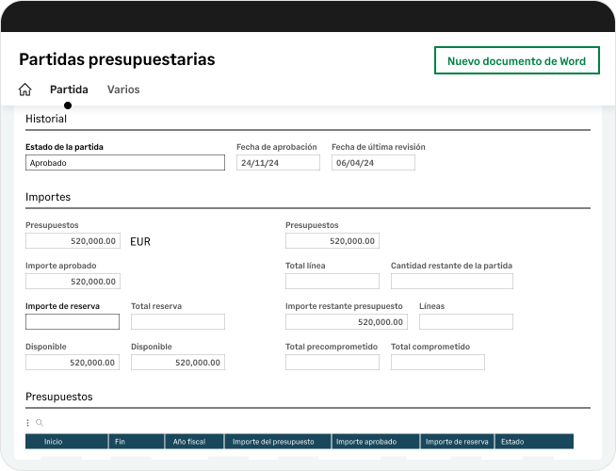Open the table options three-dot menu
616x471 pixels.
[27, 423]
